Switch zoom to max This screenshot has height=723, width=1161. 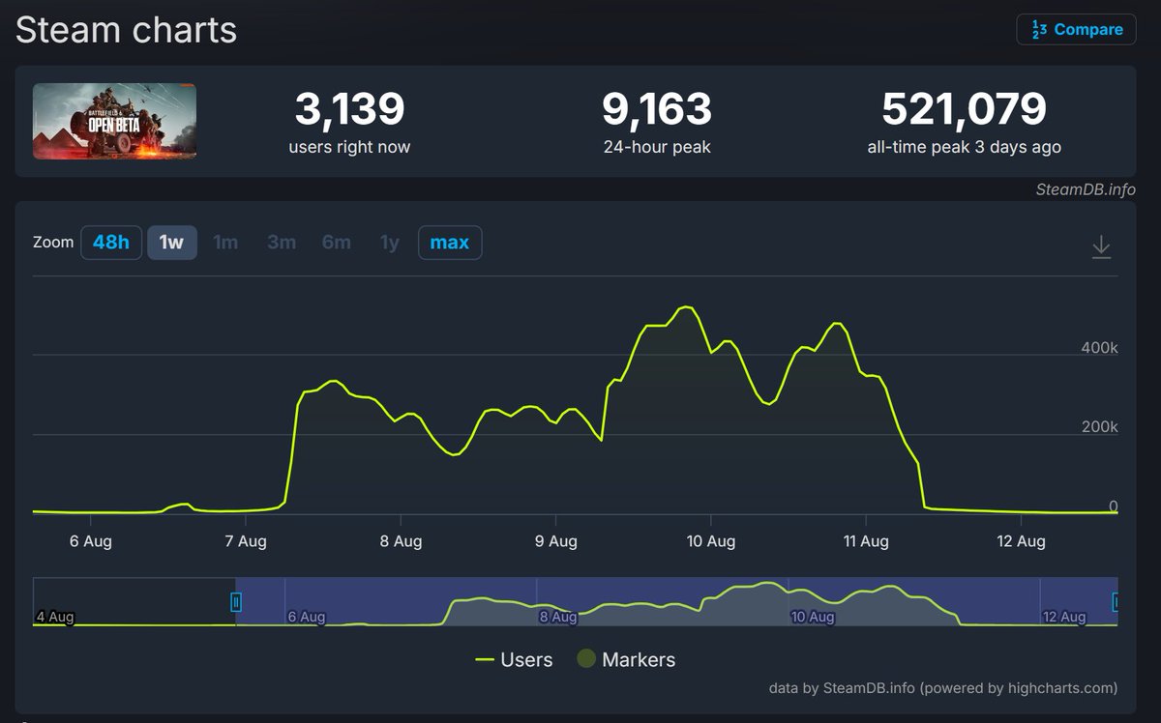click(449, 243)
